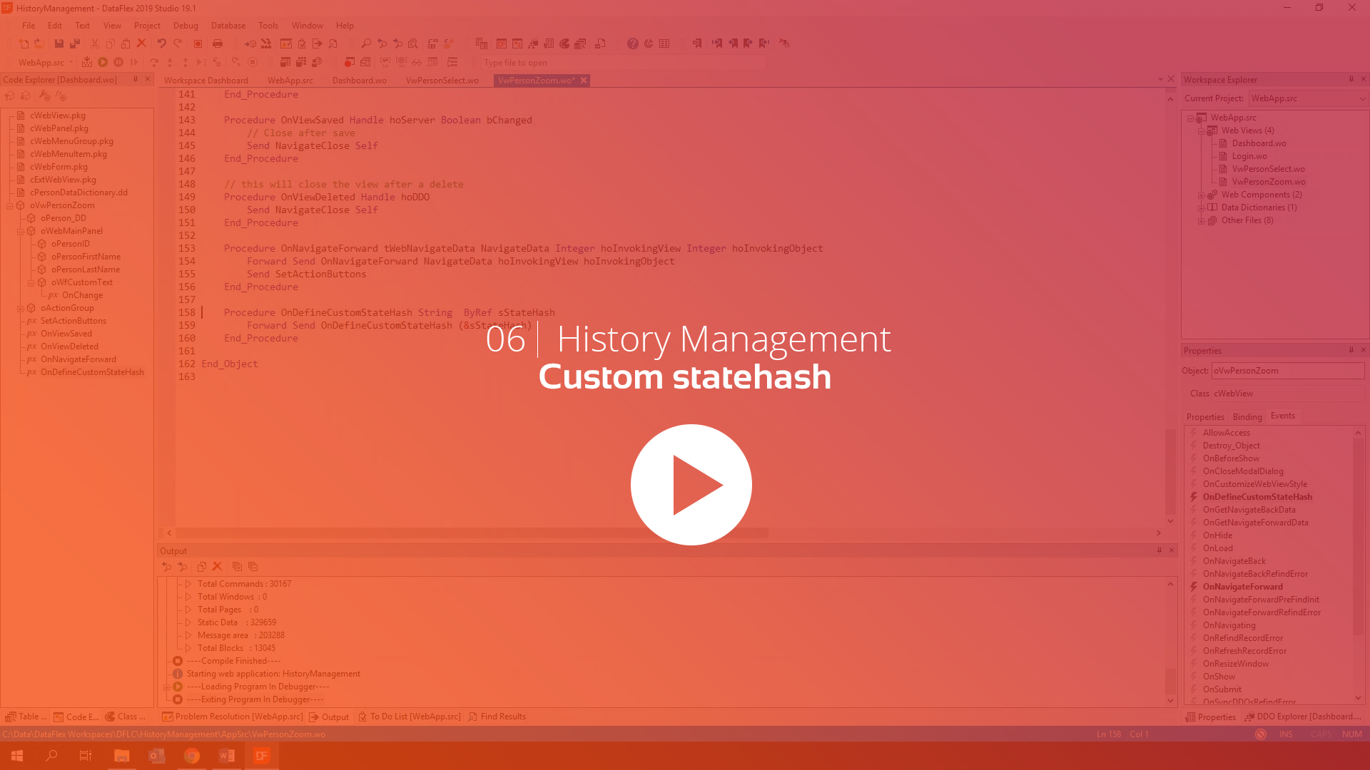Launch Google Chrome from the taskbar
Screen dimensions: 1370x770
191,755
